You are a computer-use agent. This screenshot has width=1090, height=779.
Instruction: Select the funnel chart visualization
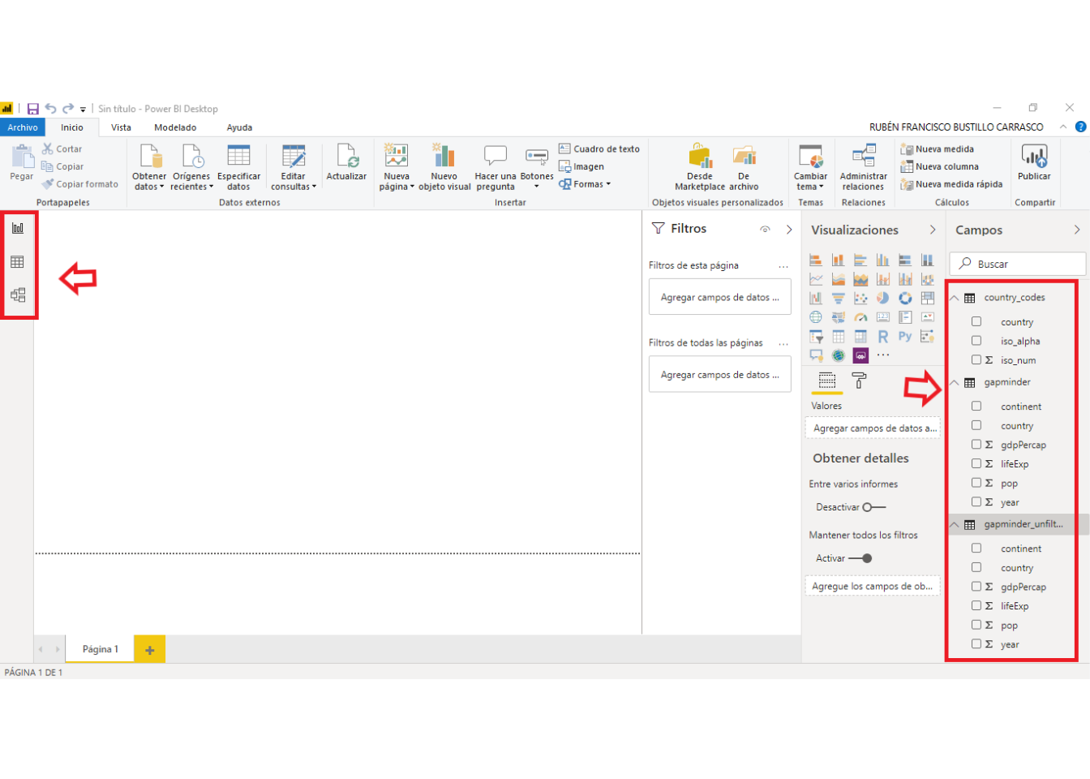coord(839,298)
